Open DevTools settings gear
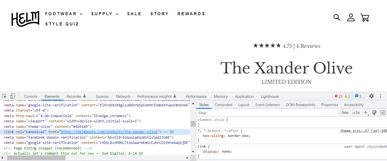This screenshot has height=161, width=387. pyautogui.click(x=371, y=96)
